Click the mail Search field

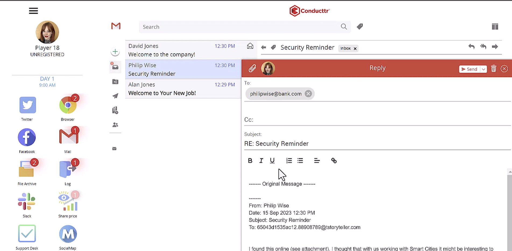pos(239,27)
